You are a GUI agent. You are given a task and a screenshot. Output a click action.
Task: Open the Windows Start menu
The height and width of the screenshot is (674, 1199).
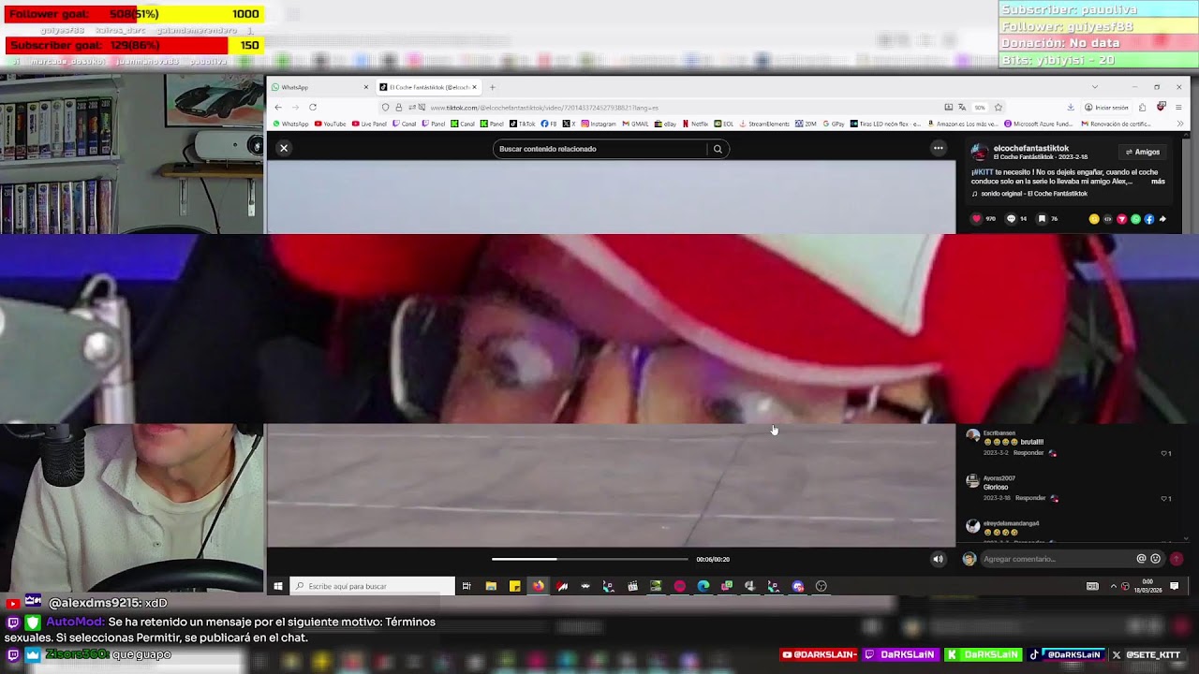278,586
